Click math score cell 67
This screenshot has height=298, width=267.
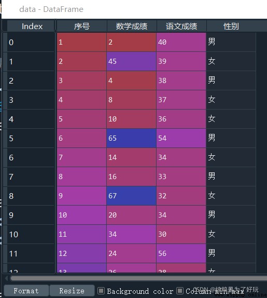[x=131, y=196]
